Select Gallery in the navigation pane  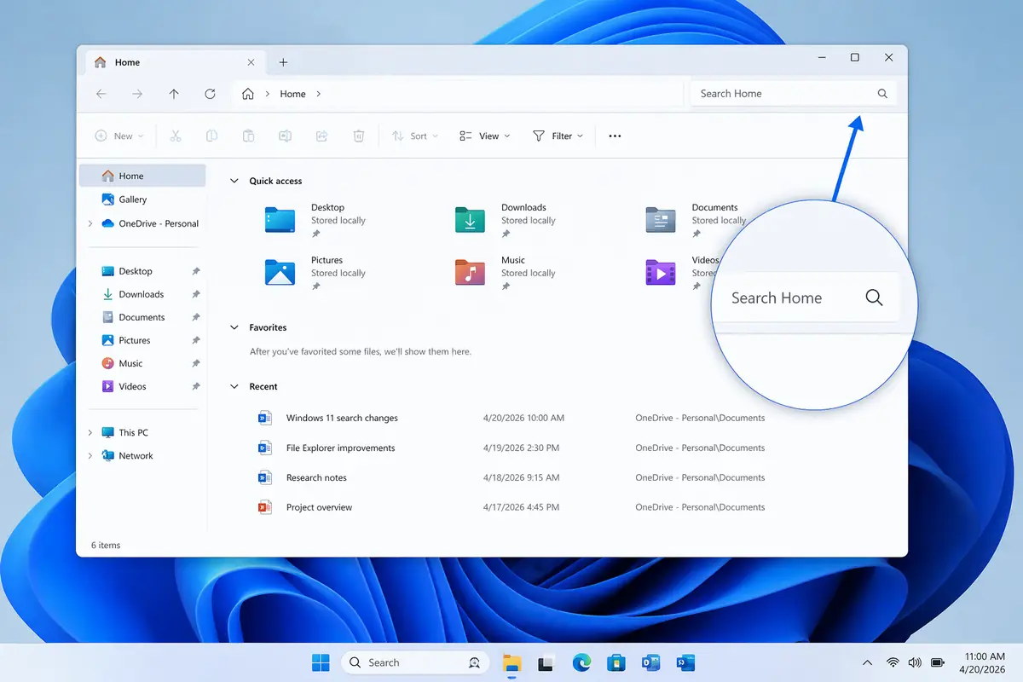[x=132, y=199]
